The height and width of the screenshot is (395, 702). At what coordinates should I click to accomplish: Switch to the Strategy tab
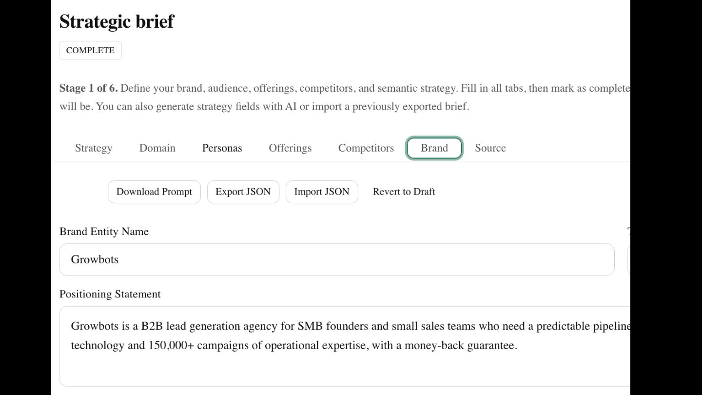pyautogui.click(x=94, y=148)
